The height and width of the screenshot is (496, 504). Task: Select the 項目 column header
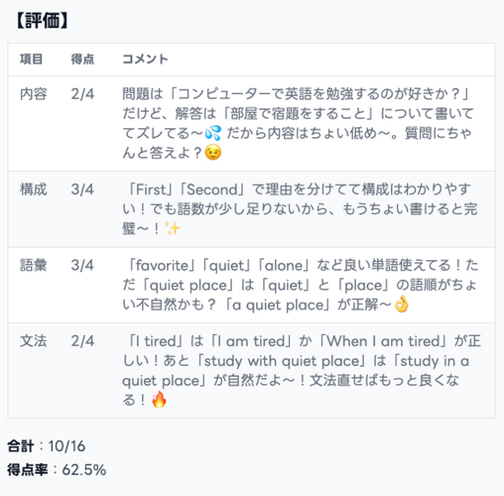(31, 60)
